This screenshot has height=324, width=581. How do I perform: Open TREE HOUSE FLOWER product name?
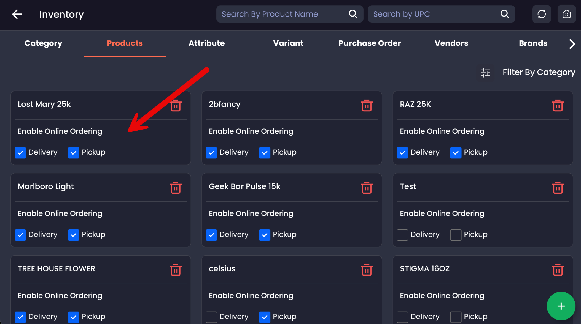coord(57,269)
